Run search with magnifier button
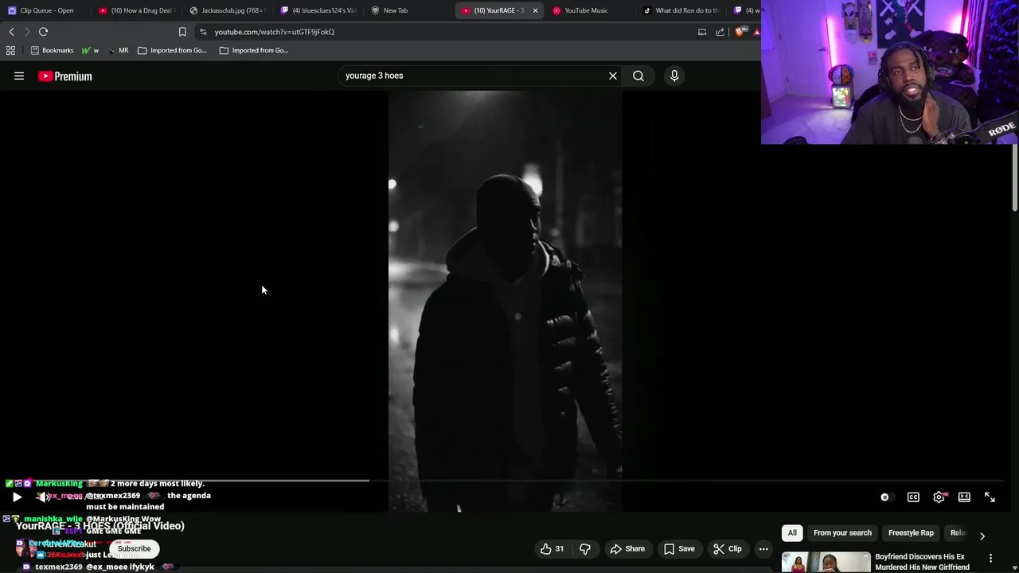The image size is (1019, 573). point(638,76)
